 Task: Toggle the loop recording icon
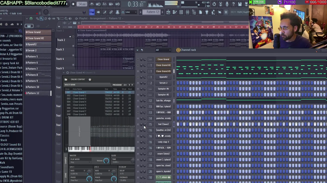[118, 4]
